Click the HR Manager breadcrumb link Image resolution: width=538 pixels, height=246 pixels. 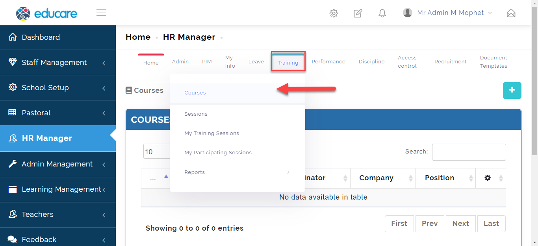(x=189, y=37)
